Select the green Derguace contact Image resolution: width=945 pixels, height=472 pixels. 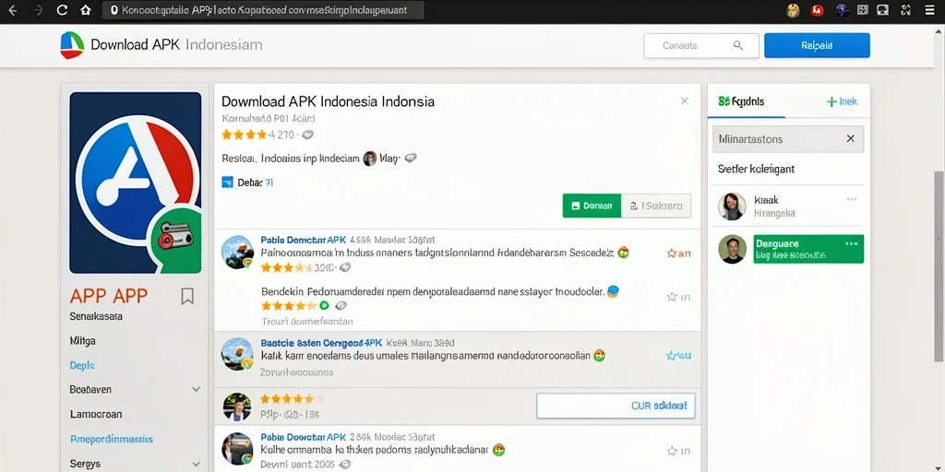[808, 249]
